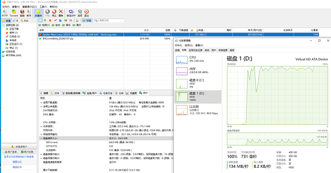Viewport: 331px width, 173px height.
Task: Click the red 退出 exit icon
Action: [86, 13]
